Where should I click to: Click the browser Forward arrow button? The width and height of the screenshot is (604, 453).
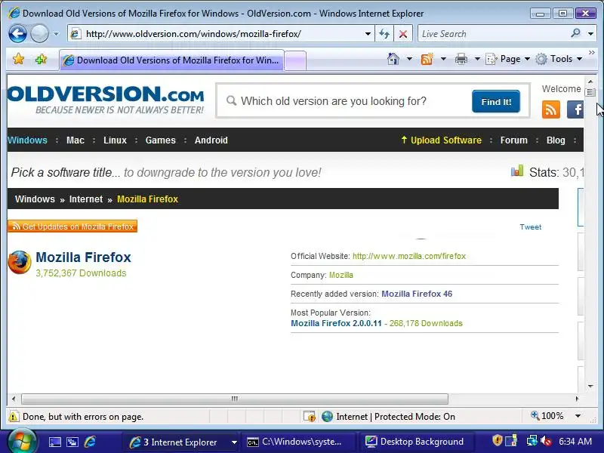[x=39, y=34]
